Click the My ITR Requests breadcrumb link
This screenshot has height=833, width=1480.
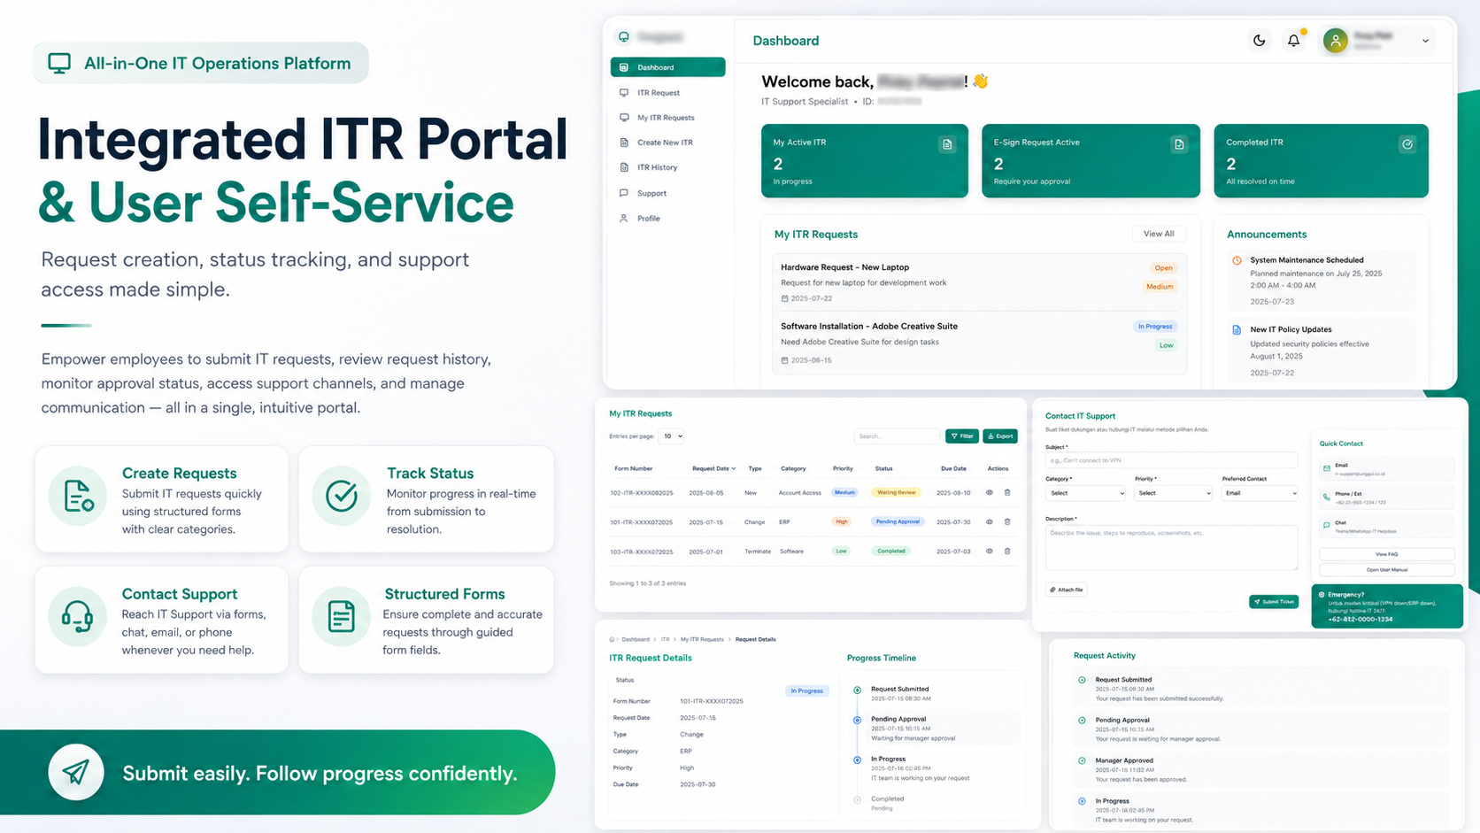pyautogui.click(x=702, y=639)
